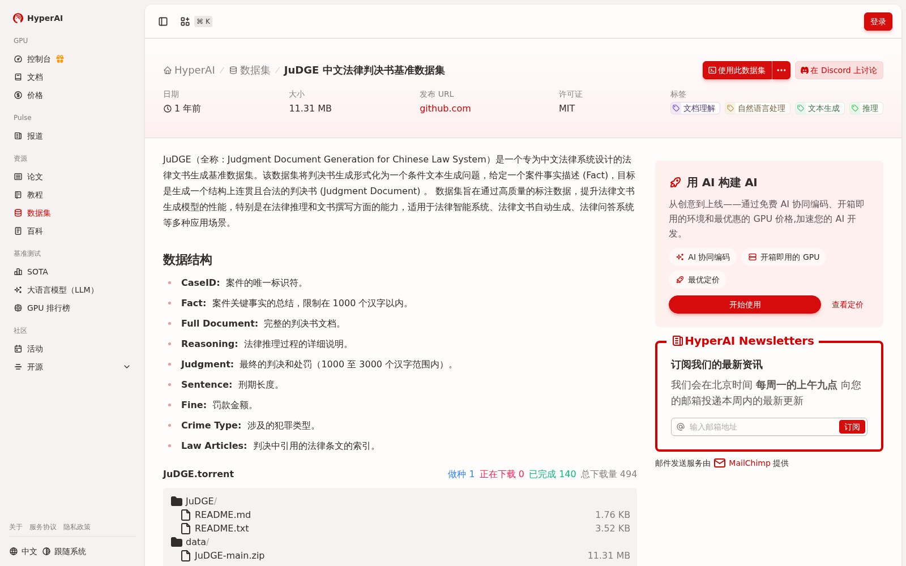Click the 最优定价 chip
This screenshot has height=566, width=906.
(698, 280)
